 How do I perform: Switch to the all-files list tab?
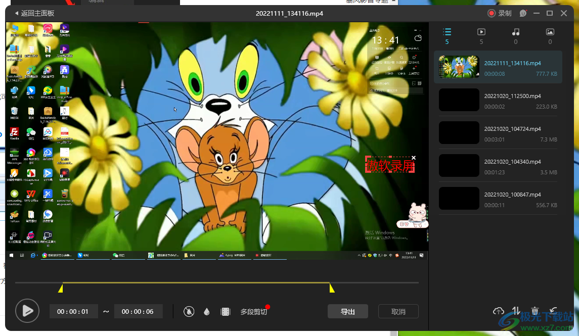(x=447, y=36)
